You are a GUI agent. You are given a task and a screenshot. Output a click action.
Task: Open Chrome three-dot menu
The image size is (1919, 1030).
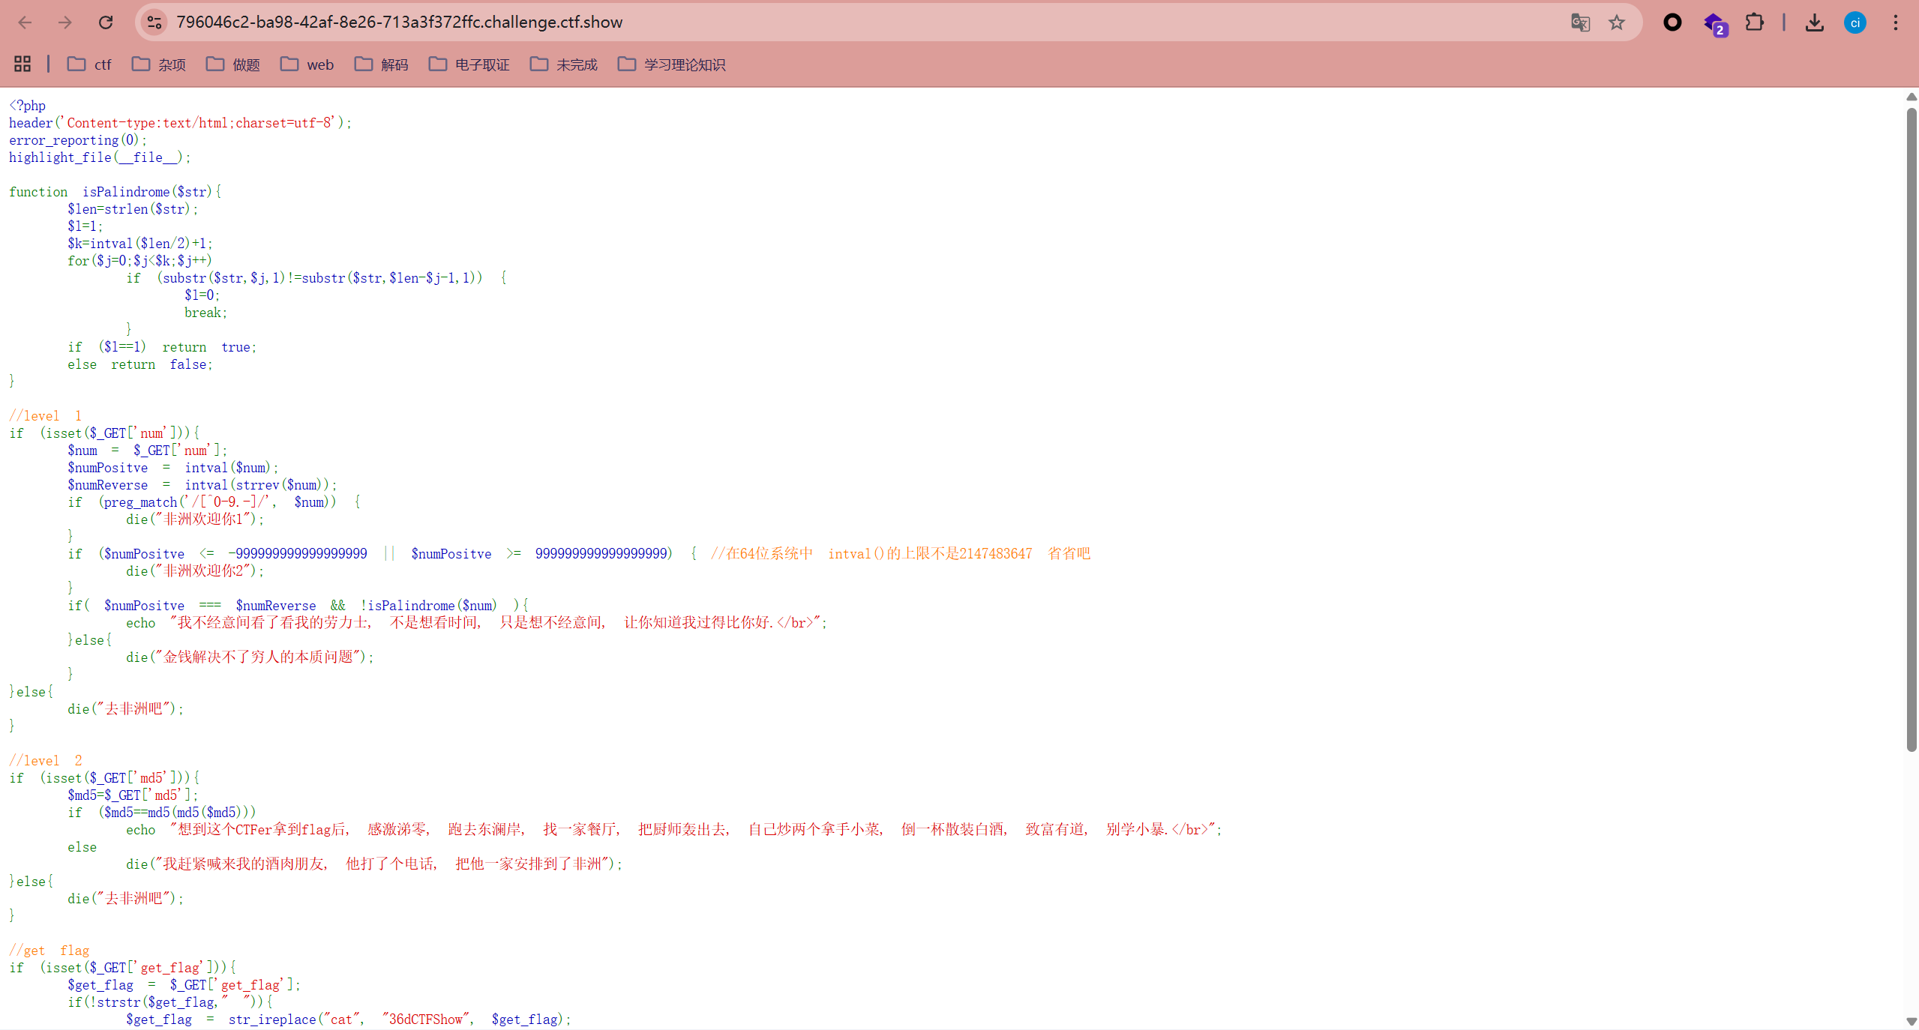tap(1896, 22)
